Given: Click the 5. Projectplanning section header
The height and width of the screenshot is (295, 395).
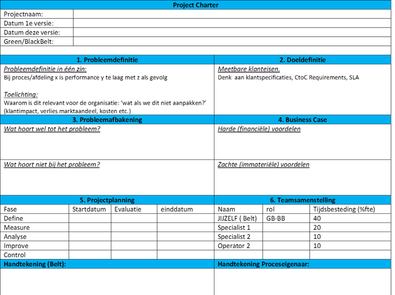Looking at the screenshot, I should 107,200.
